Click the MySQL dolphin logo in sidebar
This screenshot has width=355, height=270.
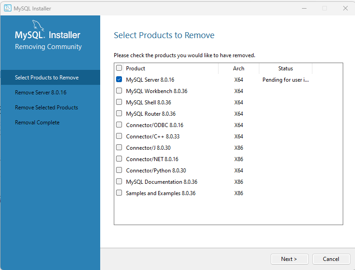38,25
